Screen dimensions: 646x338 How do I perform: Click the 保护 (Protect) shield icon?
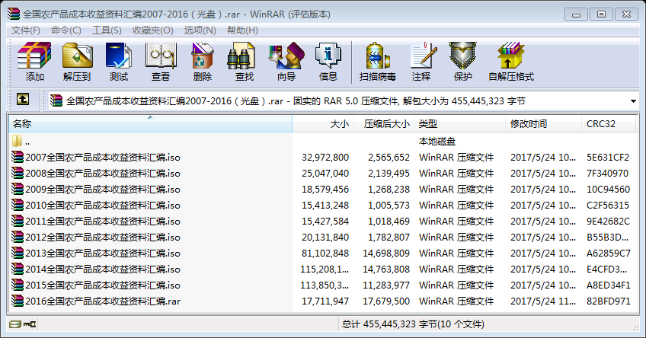click(462, 56)
